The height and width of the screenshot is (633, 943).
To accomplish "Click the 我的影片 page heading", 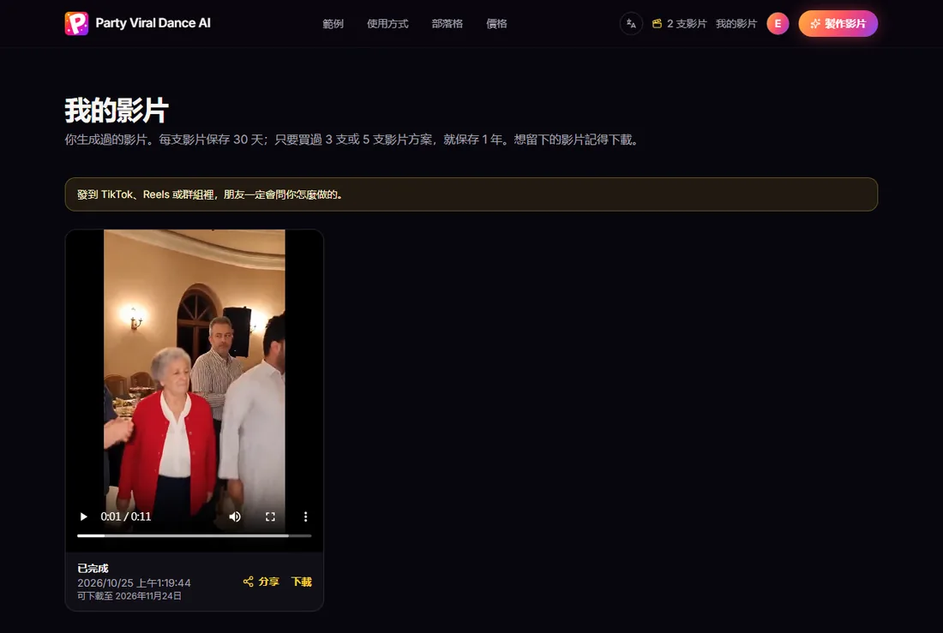I will (x=117, y=110).
